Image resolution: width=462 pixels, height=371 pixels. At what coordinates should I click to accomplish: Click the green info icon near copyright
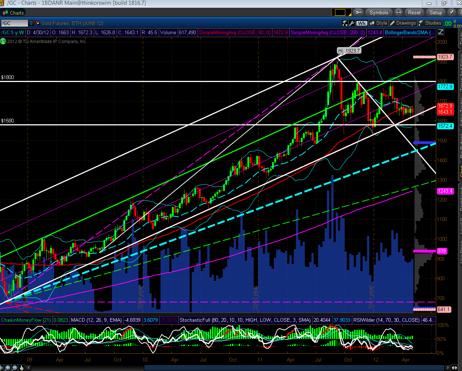click(x=3, y=41)
